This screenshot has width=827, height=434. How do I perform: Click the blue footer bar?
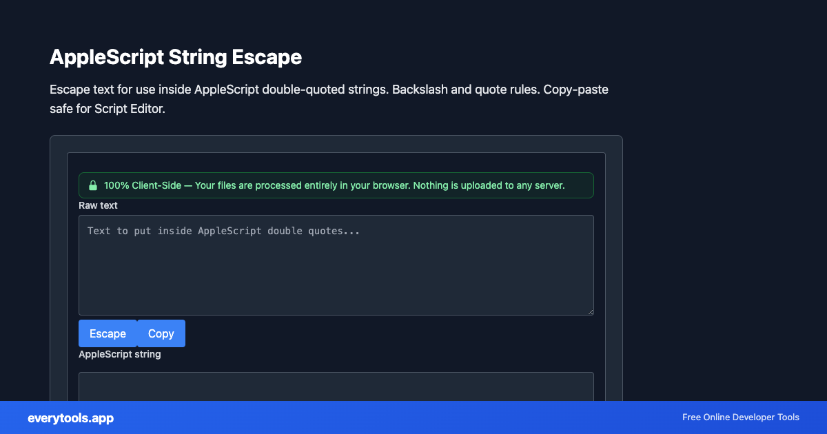click(413, 417)
